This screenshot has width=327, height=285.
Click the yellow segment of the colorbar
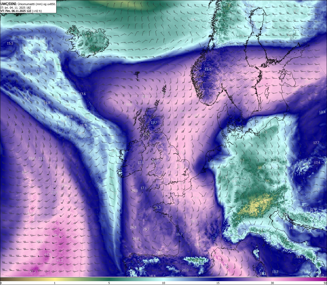55,279
